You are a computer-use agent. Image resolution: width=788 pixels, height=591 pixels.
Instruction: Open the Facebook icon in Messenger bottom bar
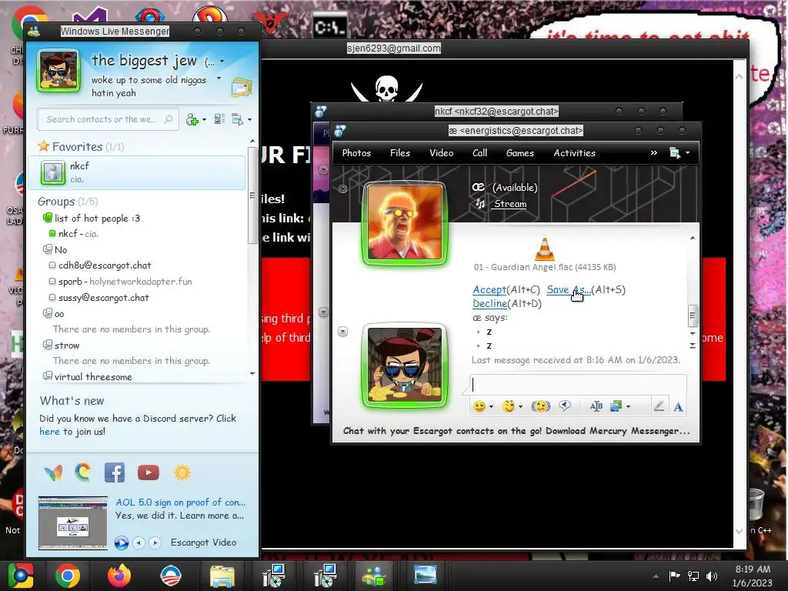pos(115,472)
